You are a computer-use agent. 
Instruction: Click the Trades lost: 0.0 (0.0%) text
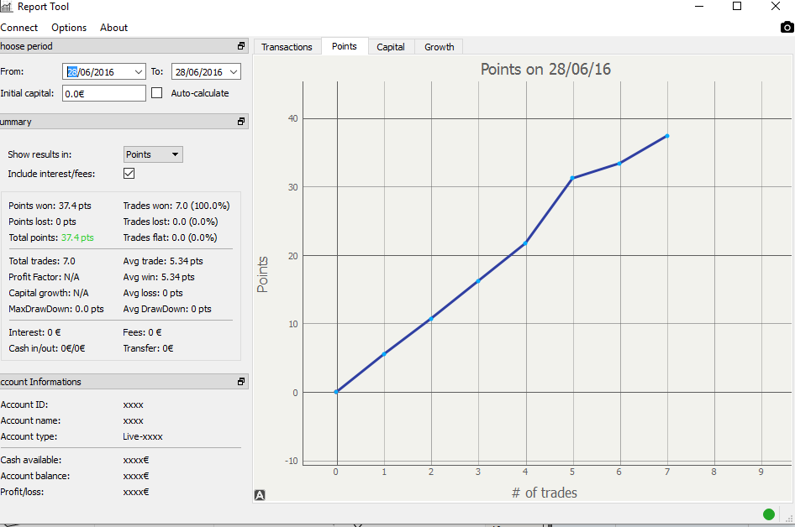pos(171,222)
